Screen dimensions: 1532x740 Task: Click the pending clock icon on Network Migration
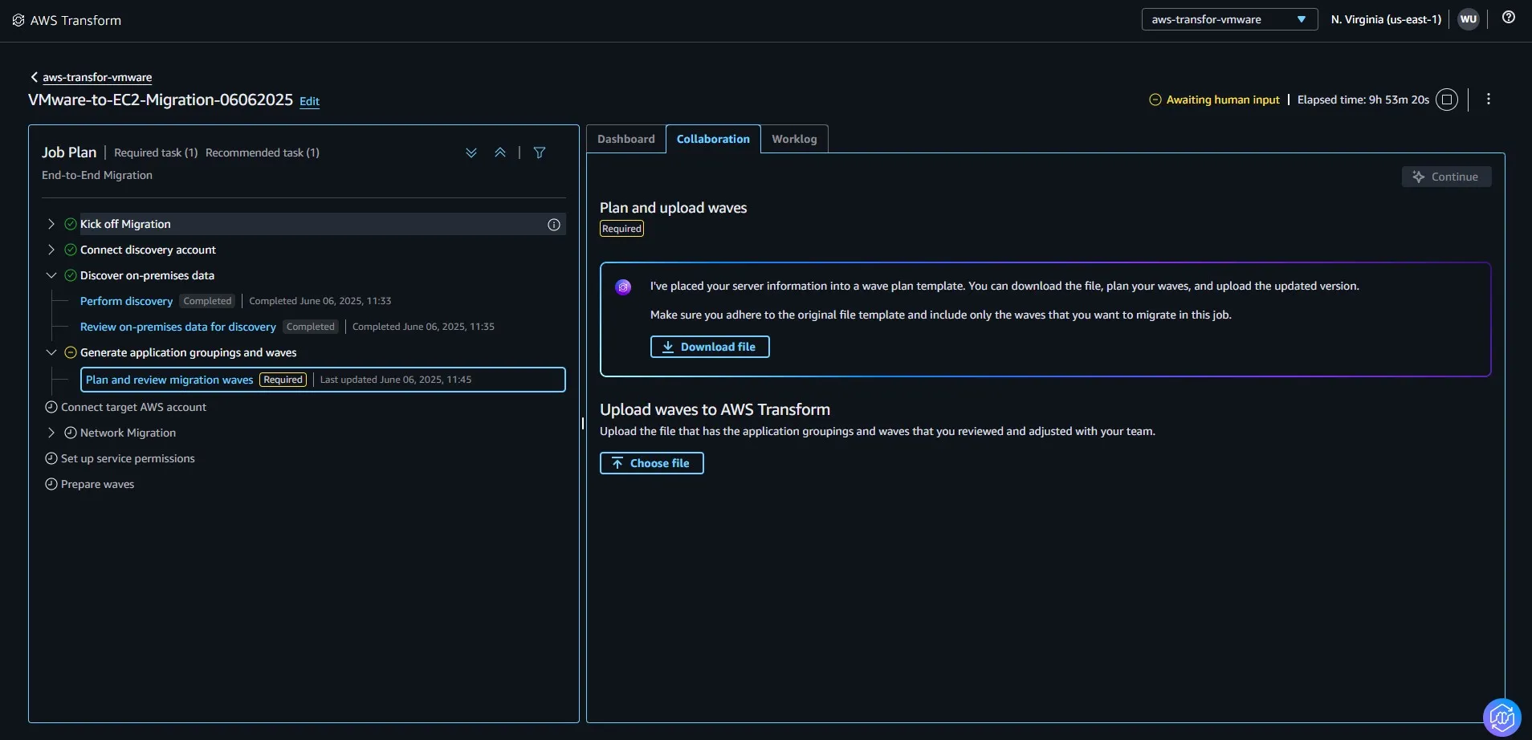(x=71, y=433)
